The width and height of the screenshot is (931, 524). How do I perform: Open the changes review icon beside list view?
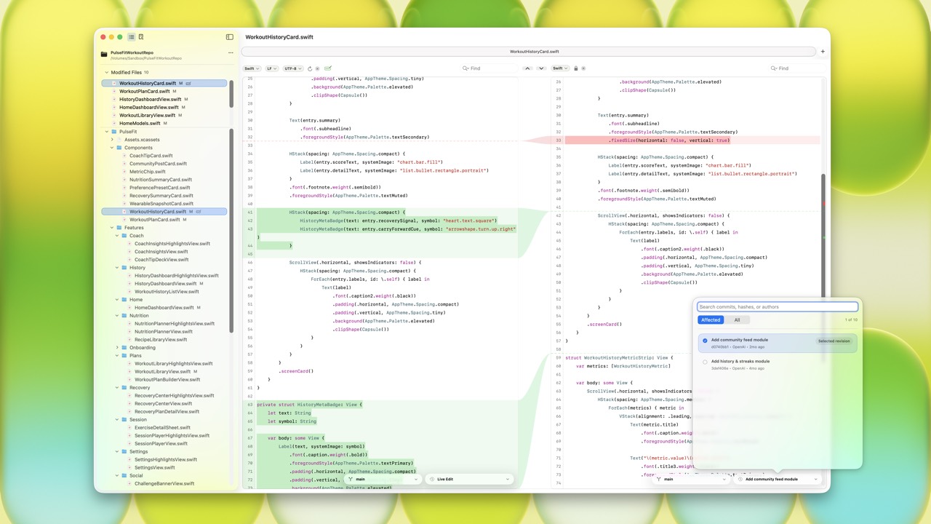pos(141,37)
